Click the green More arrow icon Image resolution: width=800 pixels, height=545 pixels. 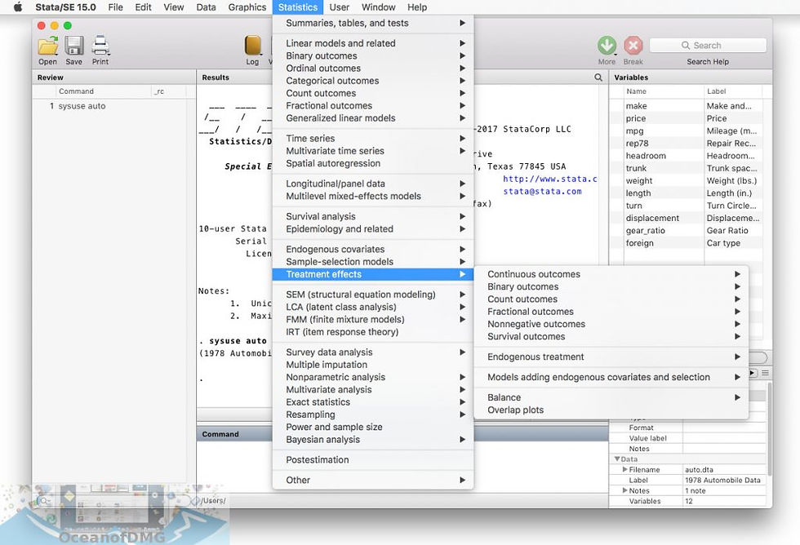click(x=607, y=46)
